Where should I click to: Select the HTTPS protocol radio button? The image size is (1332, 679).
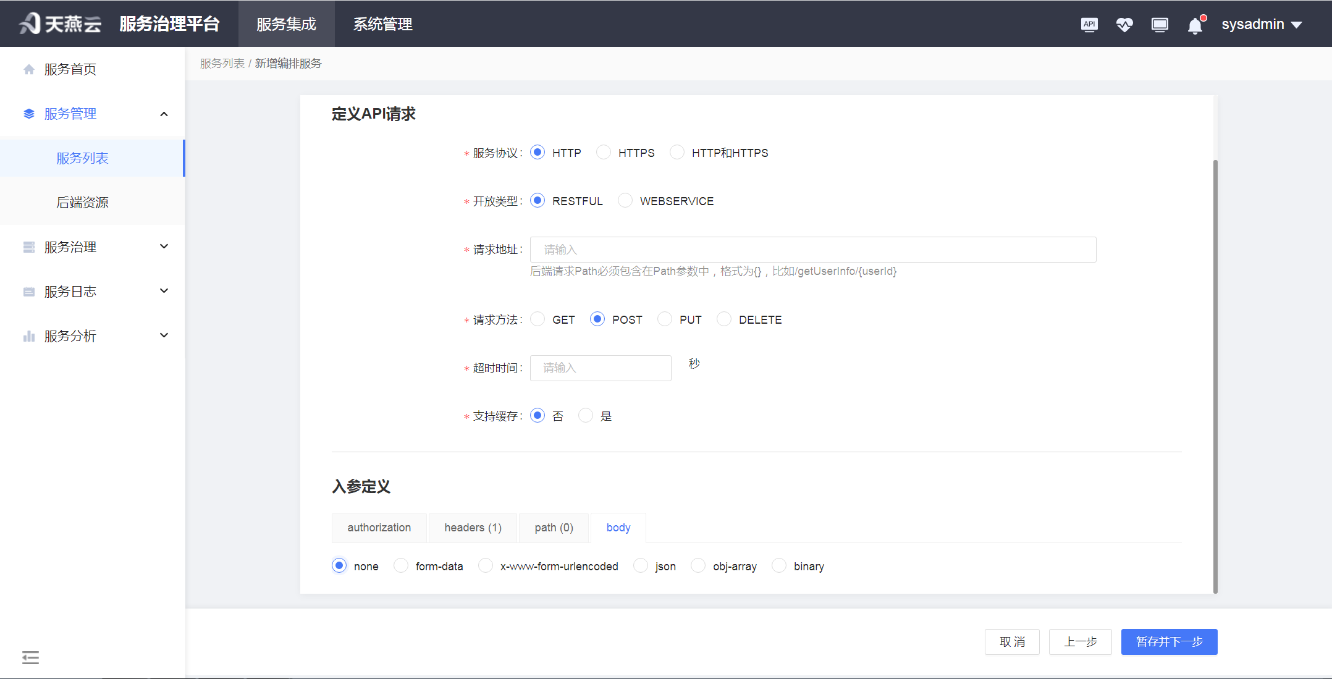click(x=603, y=152)
